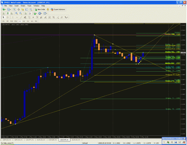187x145 pixels.
Task: Click blue save disk in ChartShare Toolbox
Action: pyautogui.click(x=176, y=142)
